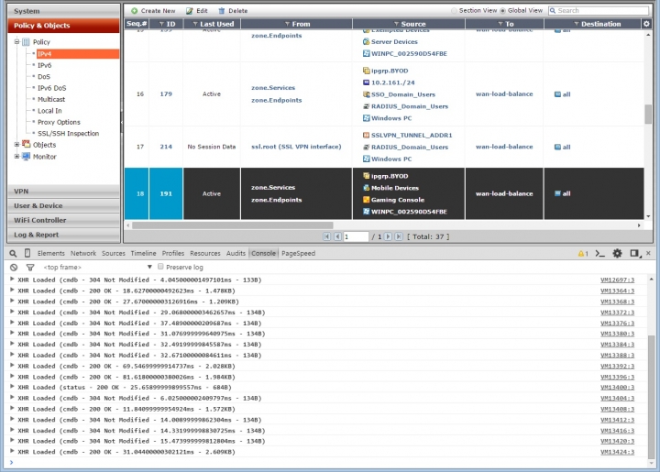
Task: Open the Log & Report sidebar section
Action: [x=63, y=235]
